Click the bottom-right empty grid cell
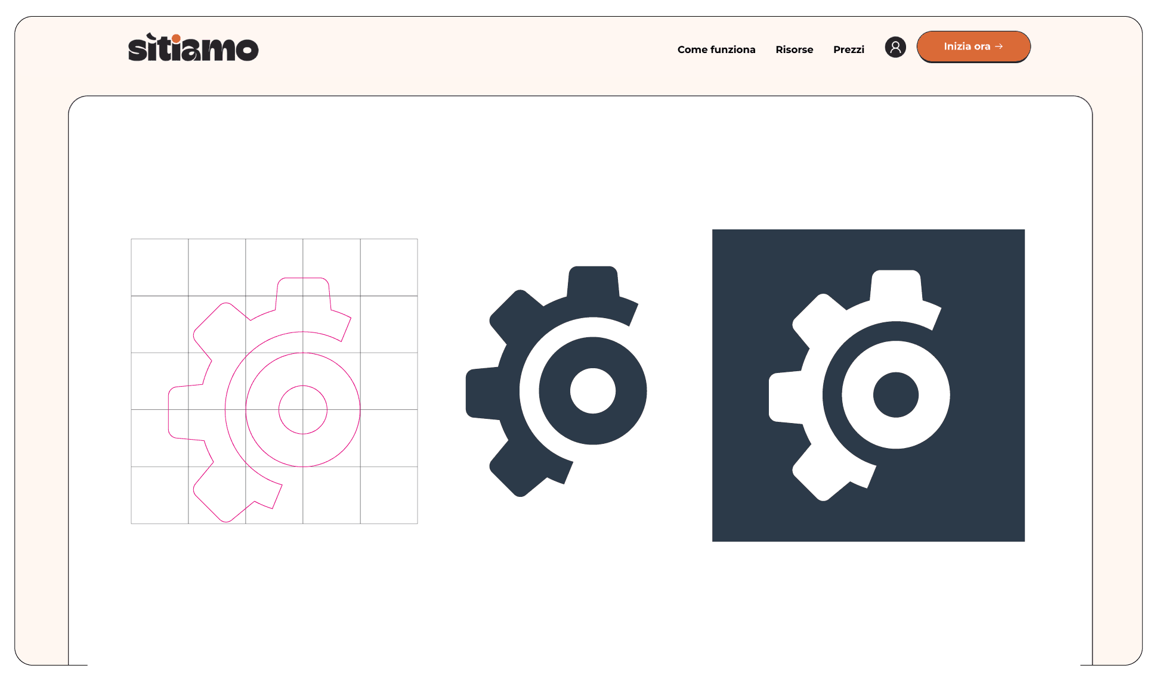 click(389, 495)
